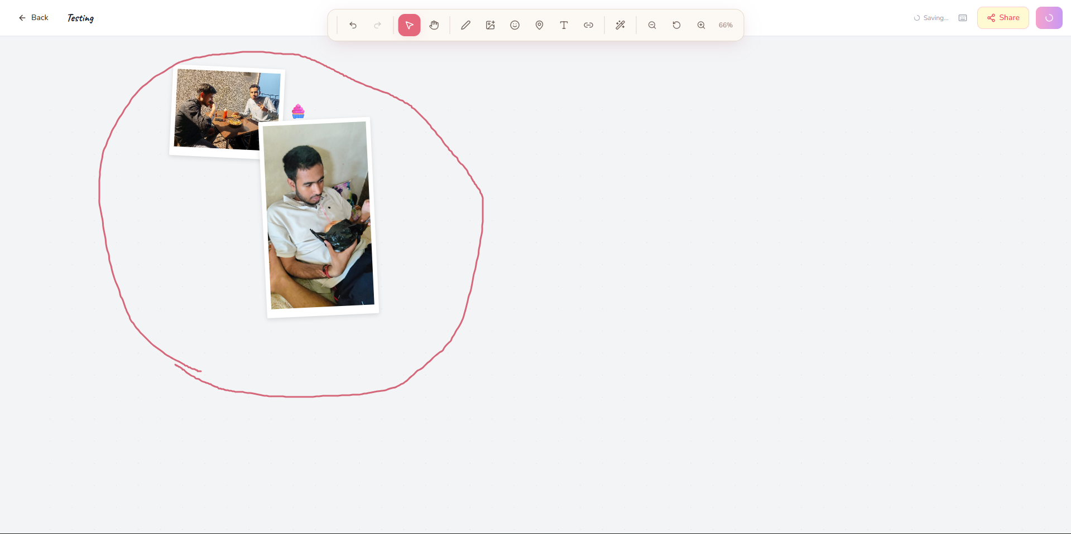This screenshot has width=1071, height=534.
Task: Click the Testing board title
Action: 79,18
